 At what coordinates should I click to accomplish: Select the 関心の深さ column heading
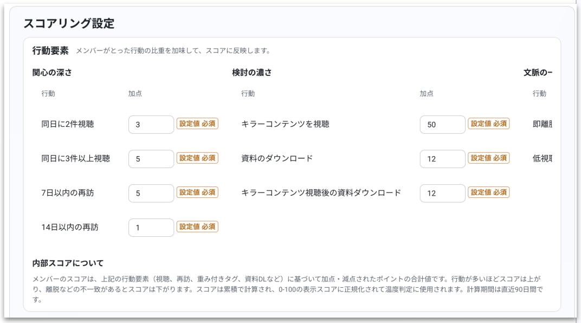(x=52, y=73)
